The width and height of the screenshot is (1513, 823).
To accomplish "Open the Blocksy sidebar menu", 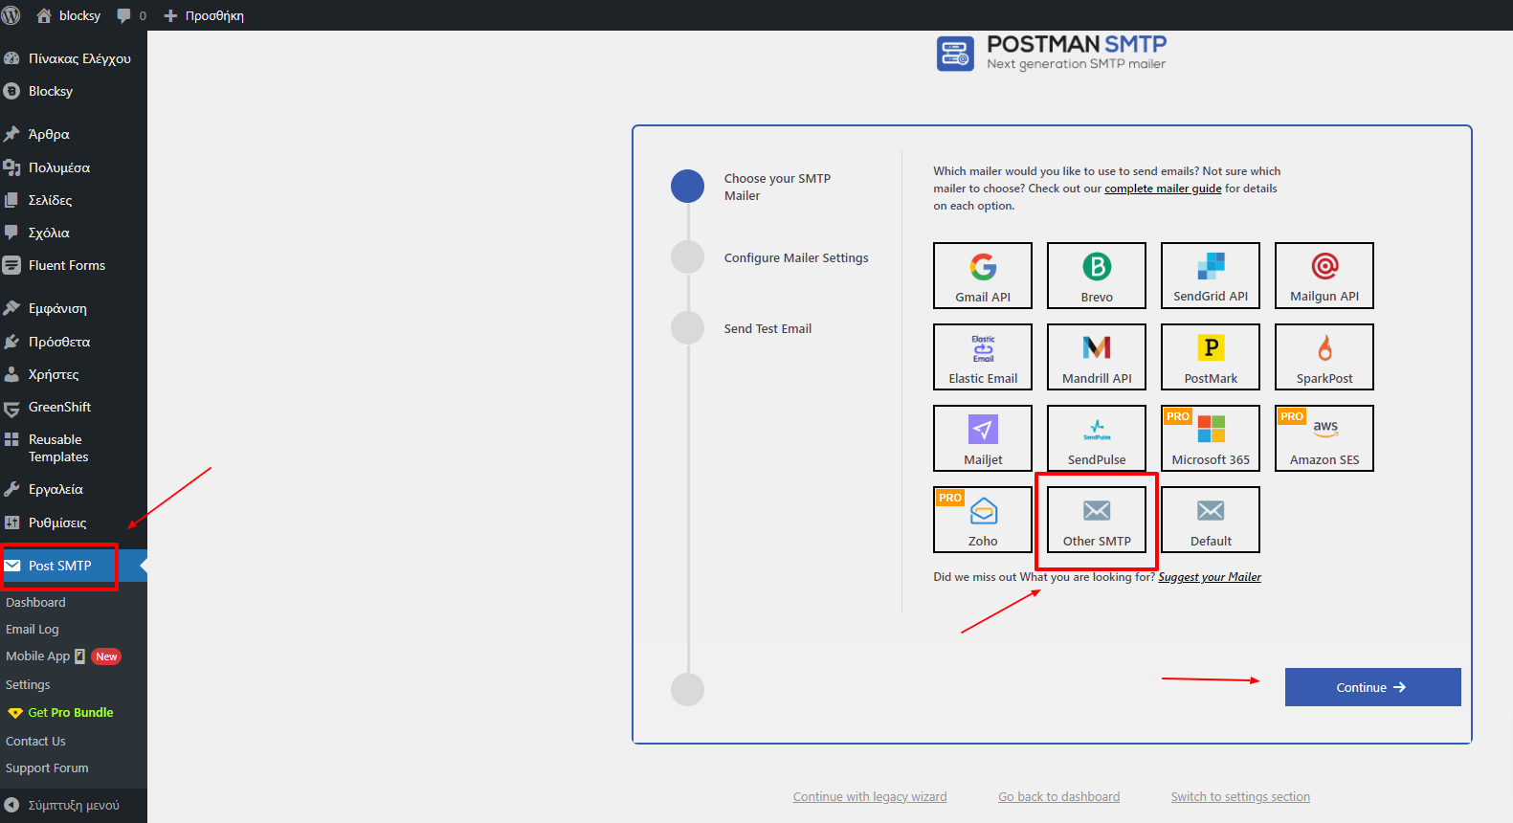I will point(74,91).
